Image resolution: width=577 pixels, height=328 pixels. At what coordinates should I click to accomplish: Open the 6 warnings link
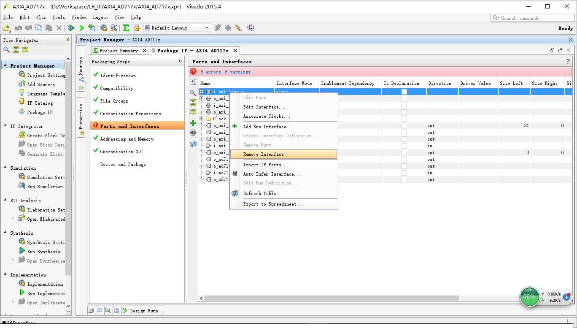(237, 72)
